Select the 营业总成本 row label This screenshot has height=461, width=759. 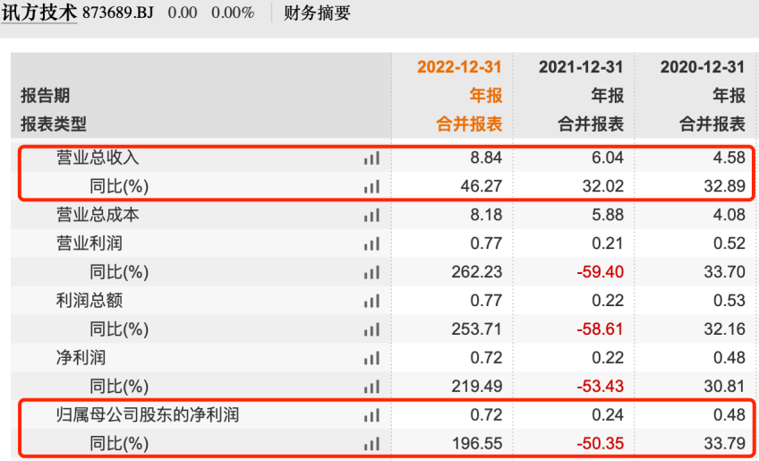coord(98,215)
